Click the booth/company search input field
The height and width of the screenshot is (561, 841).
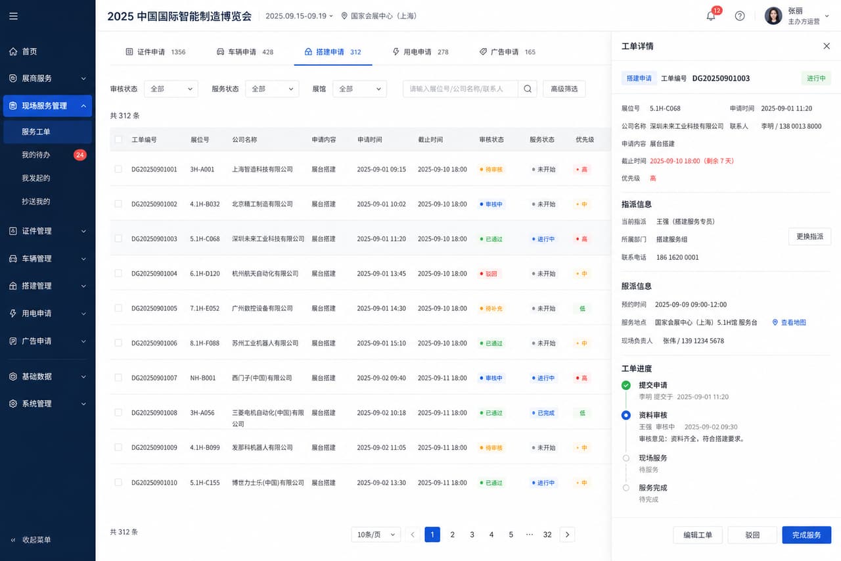pyautogui.click(x=461, y=89)
